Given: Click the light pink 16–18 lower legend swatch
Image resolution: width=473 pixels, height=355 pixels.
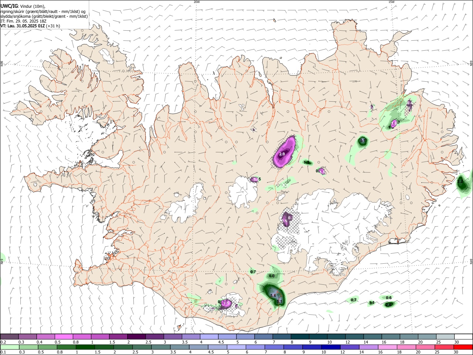Looking at the screenshot, I should [x=387, y=347].
